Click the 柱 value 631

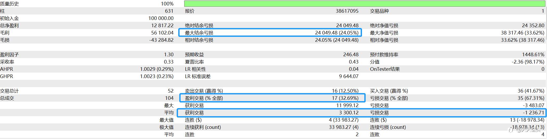point(169,11)
